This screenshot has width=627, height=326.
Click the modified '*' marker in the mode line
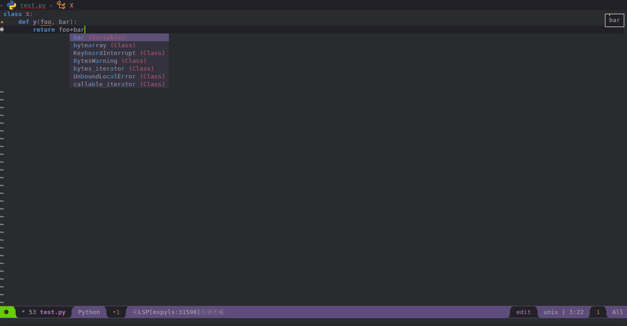[23, 312]
